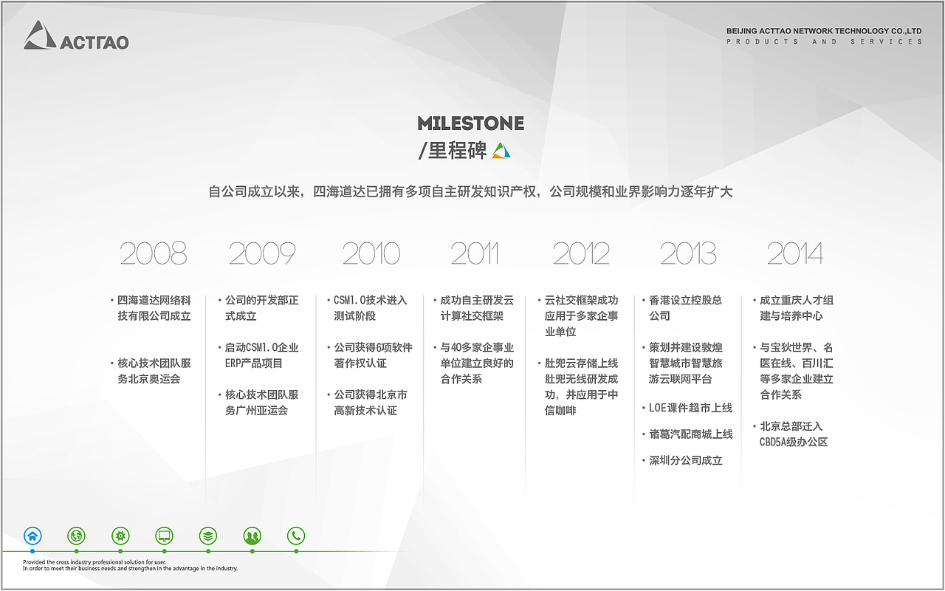
Task: Select the gear cog navigation icon
Action: pos(120,536)
